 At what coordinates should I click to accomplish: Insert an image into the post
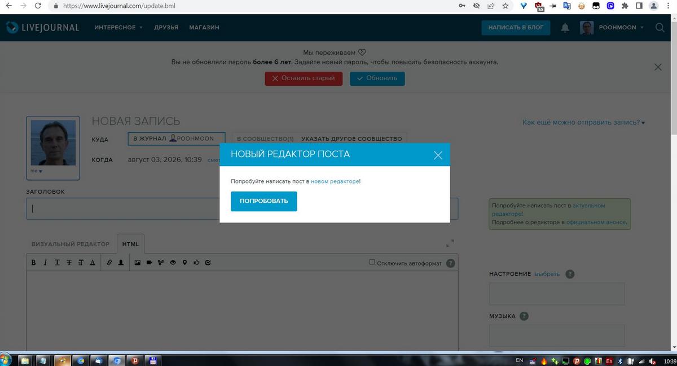click(x=137, y=263)
